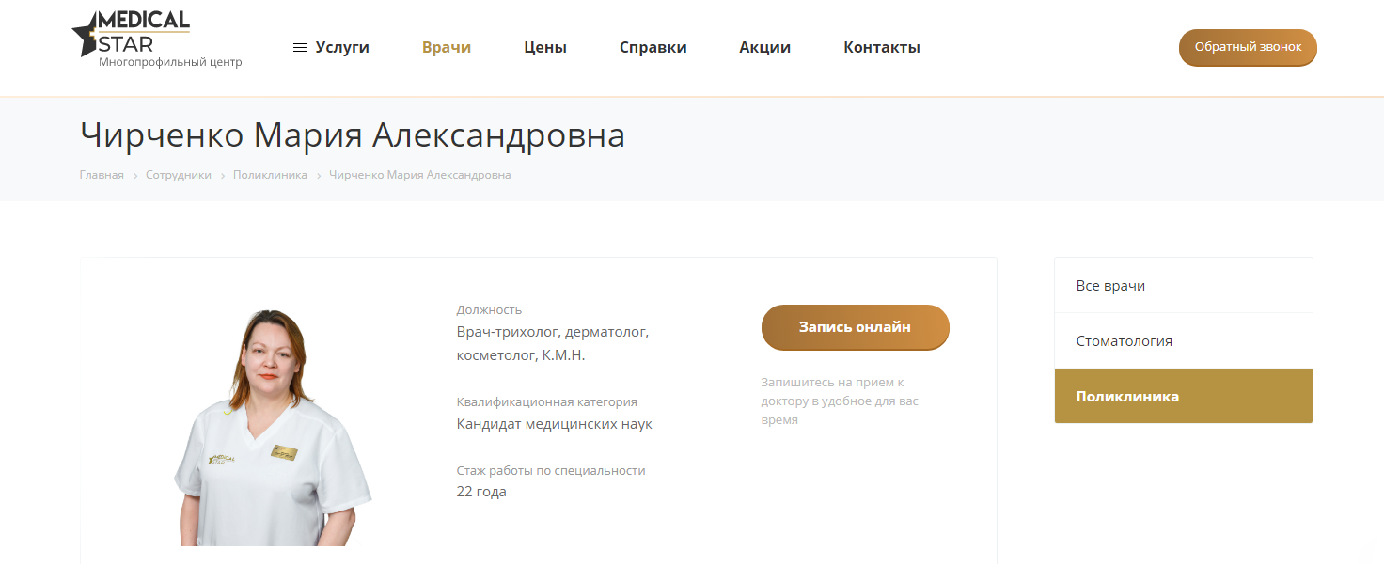Choose Стоматология in the sidebar list

(1124, 341)
